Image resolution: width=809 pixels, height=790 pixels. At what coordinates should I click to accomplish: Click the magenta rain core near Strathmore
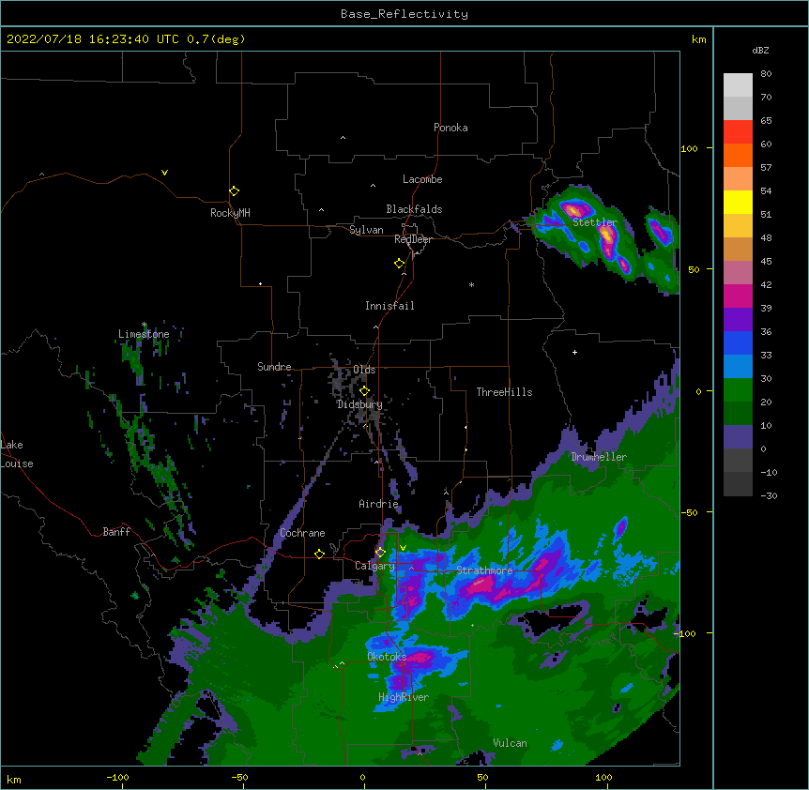[481, 585]
